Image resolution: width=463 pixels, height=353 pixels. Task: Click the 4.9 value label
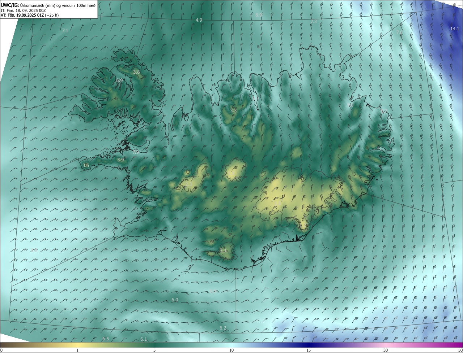pos(199,20)
